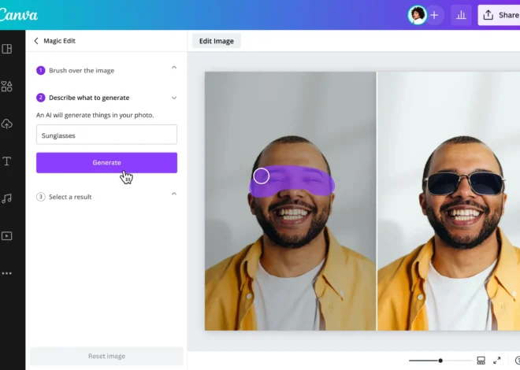Add collaborator with the plus icon
Screen dimensions: 520x370
tap(434, 15)
